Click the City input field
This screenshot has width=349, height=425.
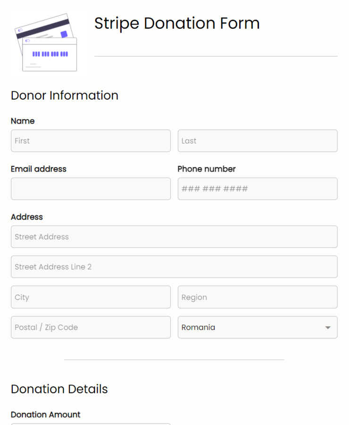pyautogui.click(x=91, y=297)
